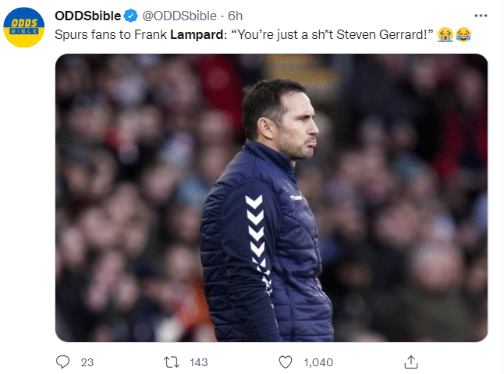Click the loudly crying emoji
The width and height of the screenshot is (504, 374).
pyautogui.click(x=446, y=34)
